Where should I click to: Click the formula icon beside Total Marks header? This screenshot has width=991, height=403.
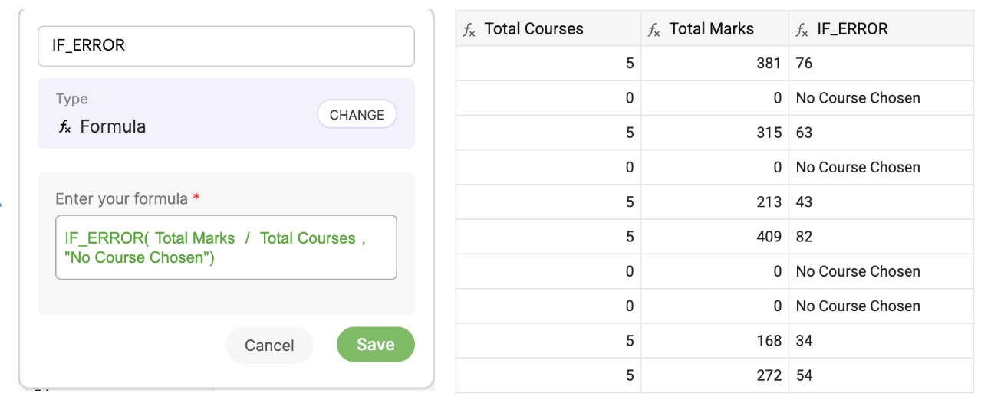point(654,30)
